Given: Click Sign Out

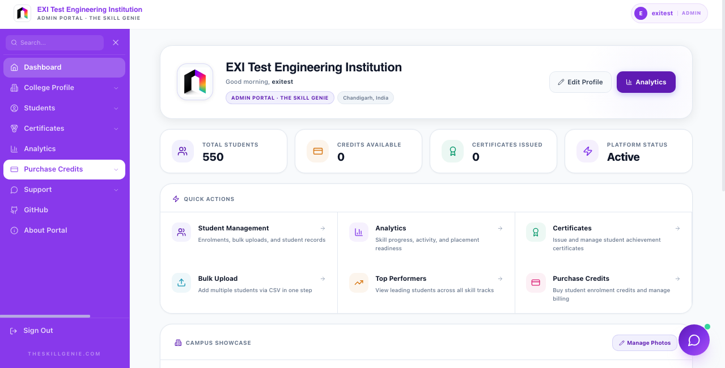Looking at the screenshot, I should 38,331.
